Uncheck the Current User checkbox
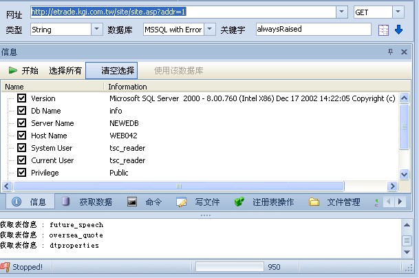 [x=21, y=160]
